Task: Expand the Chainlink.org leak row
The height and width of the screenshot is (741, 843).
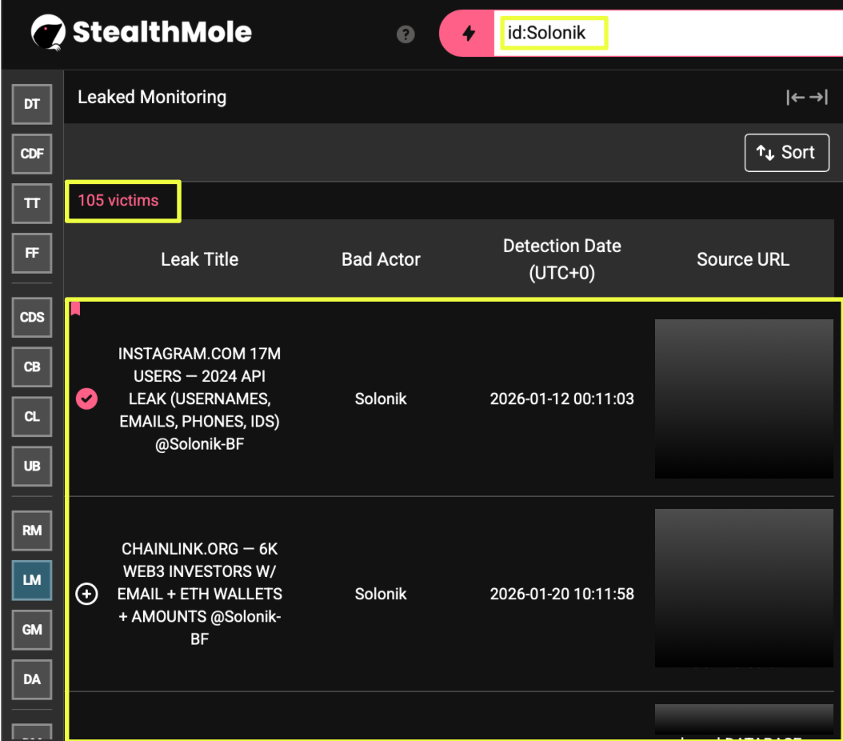Action: pos(86,594)
